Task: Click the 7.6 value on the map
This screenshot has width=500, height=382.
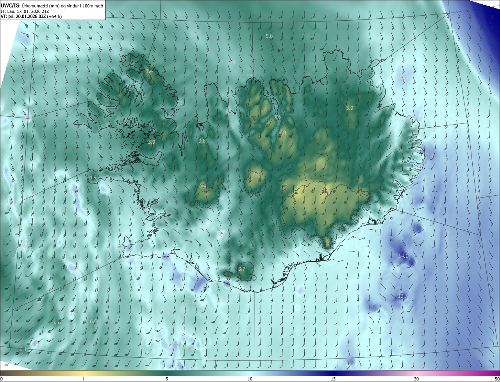Action: [277, 117]
